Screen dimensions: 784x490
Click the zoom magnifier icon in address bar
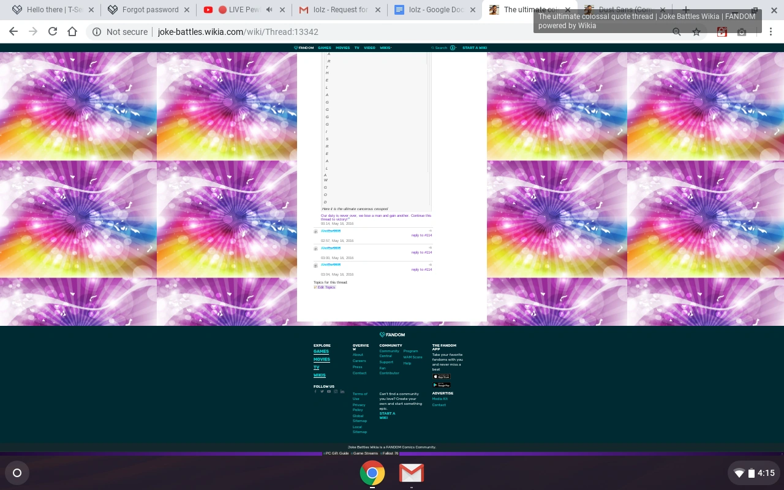677,32
